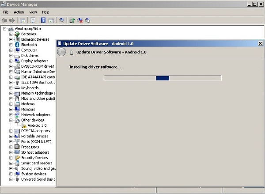The height and width of the screenshot is (194, 265).
Task: Click the Device Manager title bar icon
Action: coord(3,4)
